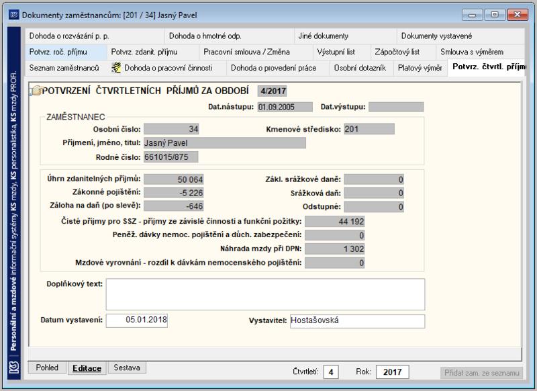Click the Přidat zam. ze seznamu button
The height and width of the screenshot is (391, 537).
click(482, 373)
